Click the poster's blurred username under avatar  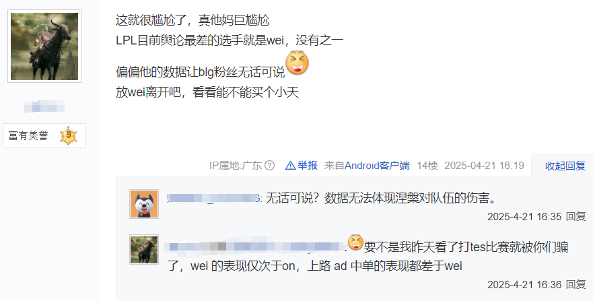coord(44,106)
